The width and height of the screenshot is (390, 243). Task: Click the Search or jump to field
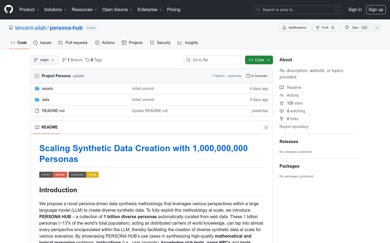298,10
